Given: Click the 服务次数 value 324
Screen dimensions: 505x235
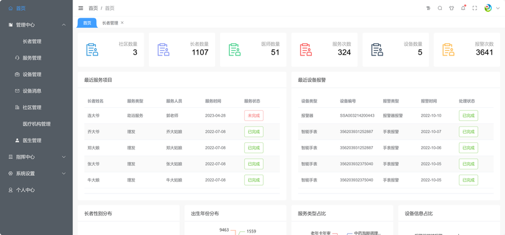Looking at the screenshot, I should (344, 52).
